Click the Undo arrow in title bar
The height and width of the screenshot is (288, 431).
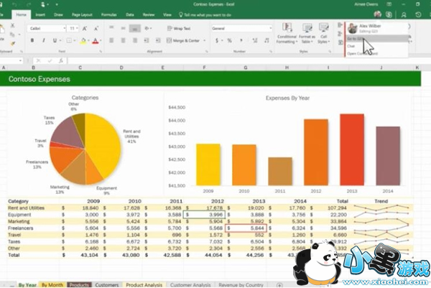(x=14, y=4)
